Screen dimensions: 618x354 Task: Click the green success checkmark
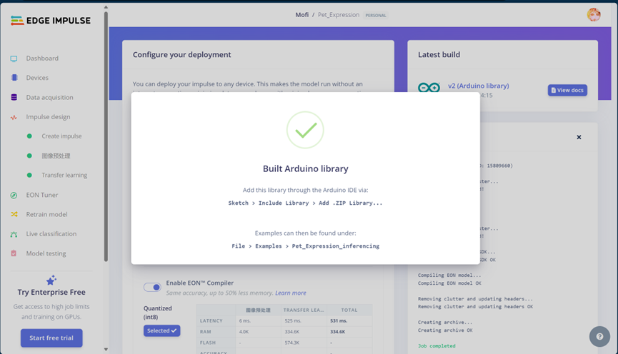[x=306, y=130]
